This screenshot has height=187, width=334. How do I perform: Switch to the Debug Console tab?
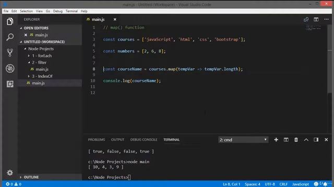(144, 140)
